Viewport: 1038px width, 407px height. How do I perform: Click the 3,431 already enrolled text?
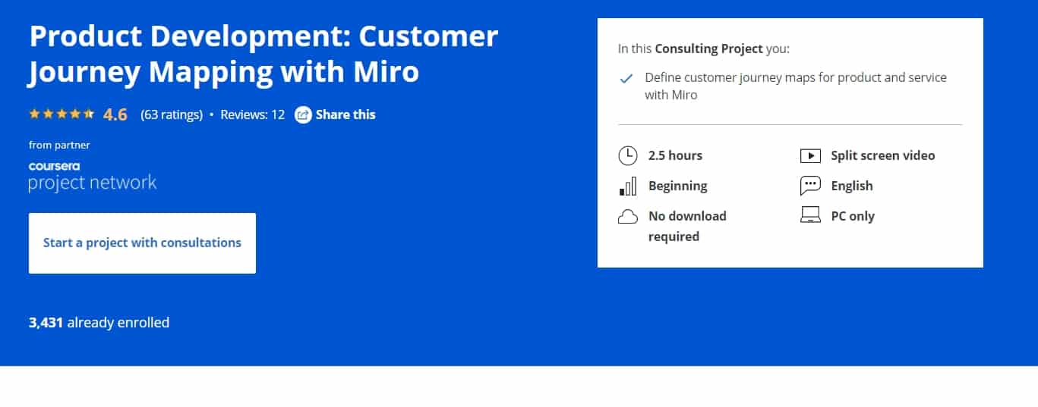(99, 323)
